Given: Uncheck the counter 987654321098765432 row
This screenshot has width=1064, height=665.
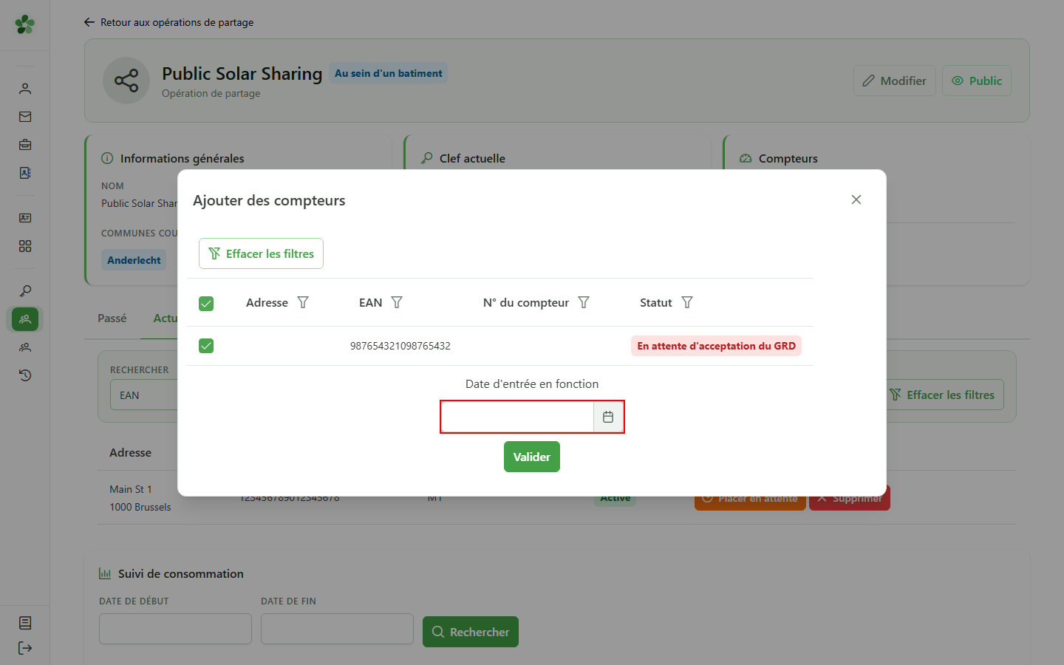Looking at the screenshot, I should pyautogui.click(x=206, y=346).
